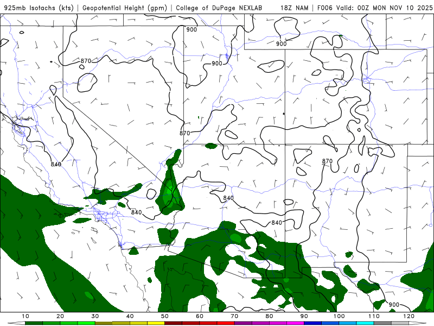Click the 'College of DuPage NEXLAB' label
The height and width of the screenshot is (326, 434).
[219, 8]
